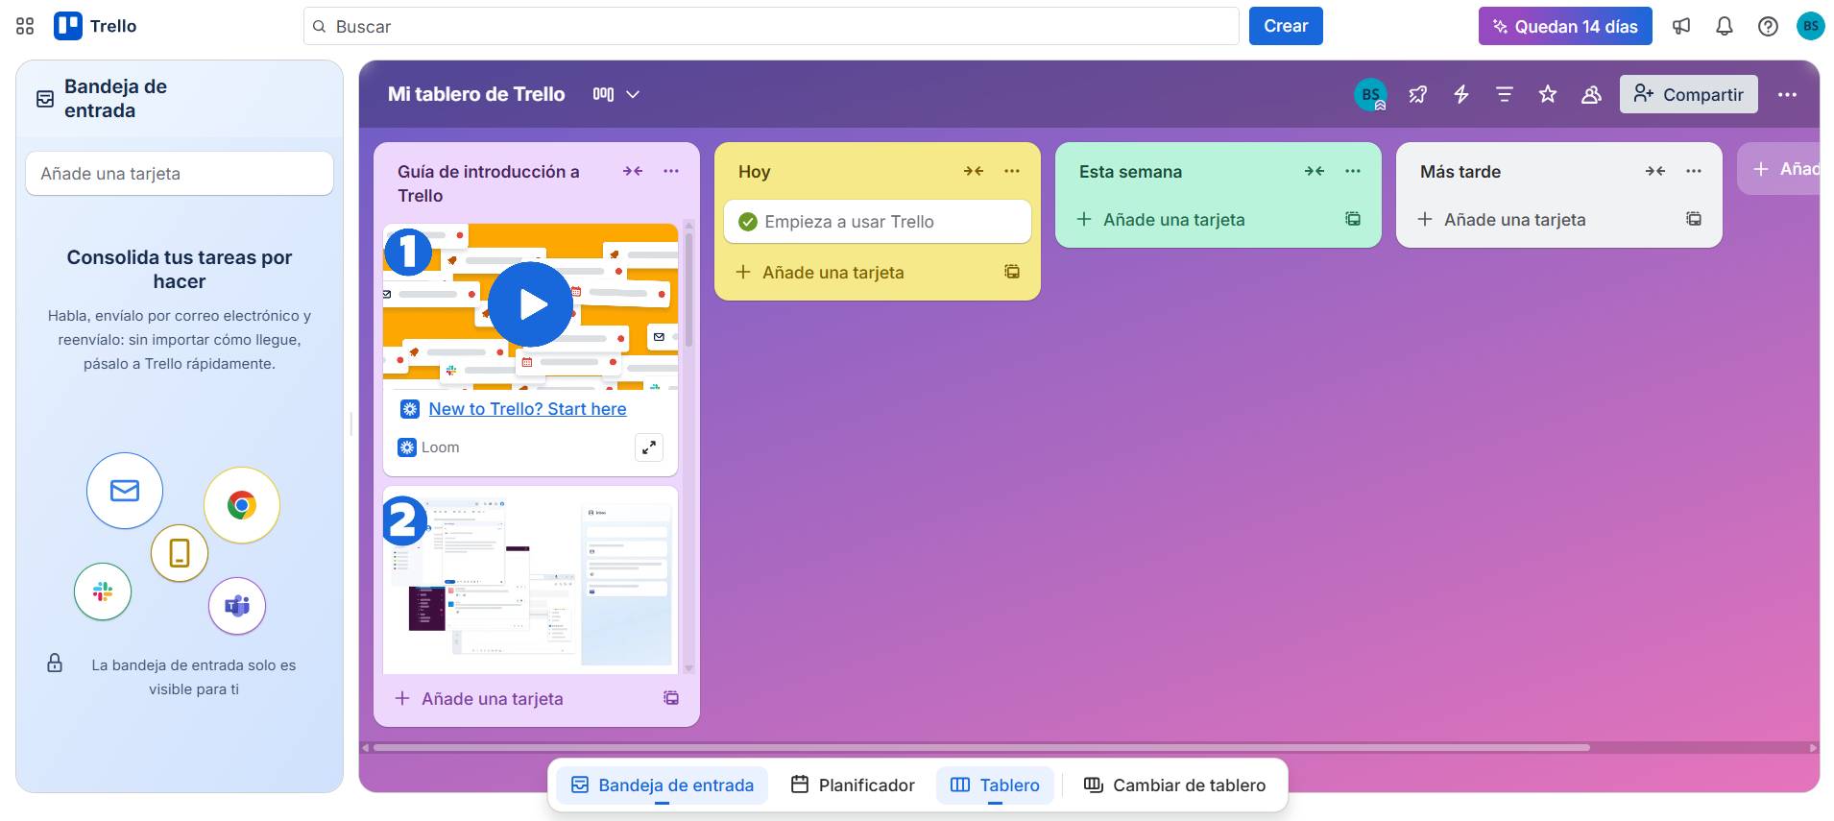Click the Crear button
1834x821 pixels.
click(1286, 26)
